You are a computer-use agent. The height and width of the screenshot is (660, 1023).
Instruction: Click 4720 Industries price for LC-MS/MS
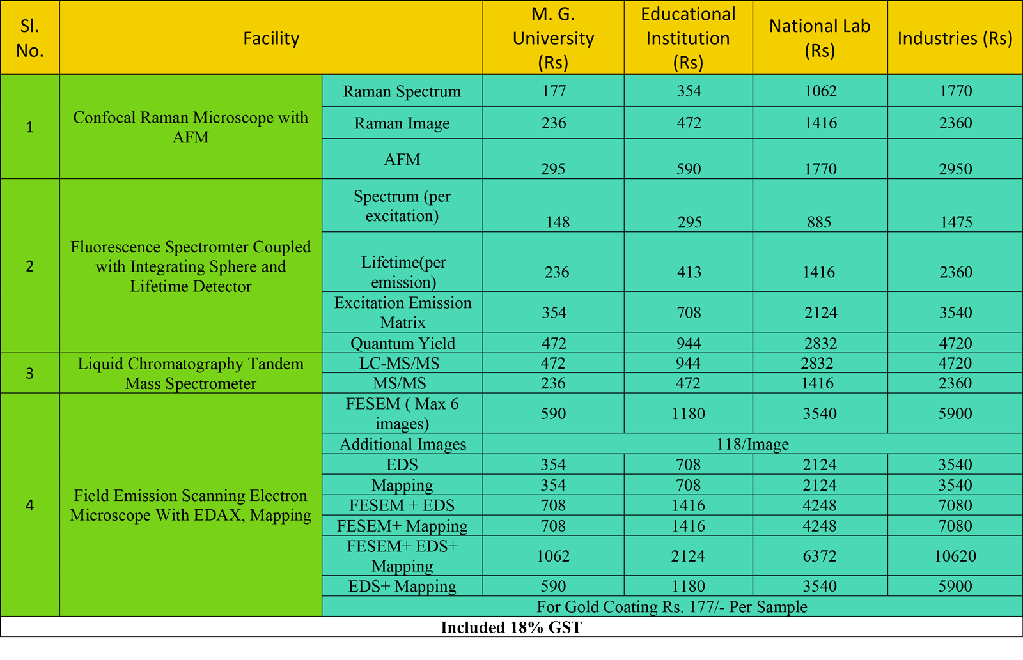[955, 363]
